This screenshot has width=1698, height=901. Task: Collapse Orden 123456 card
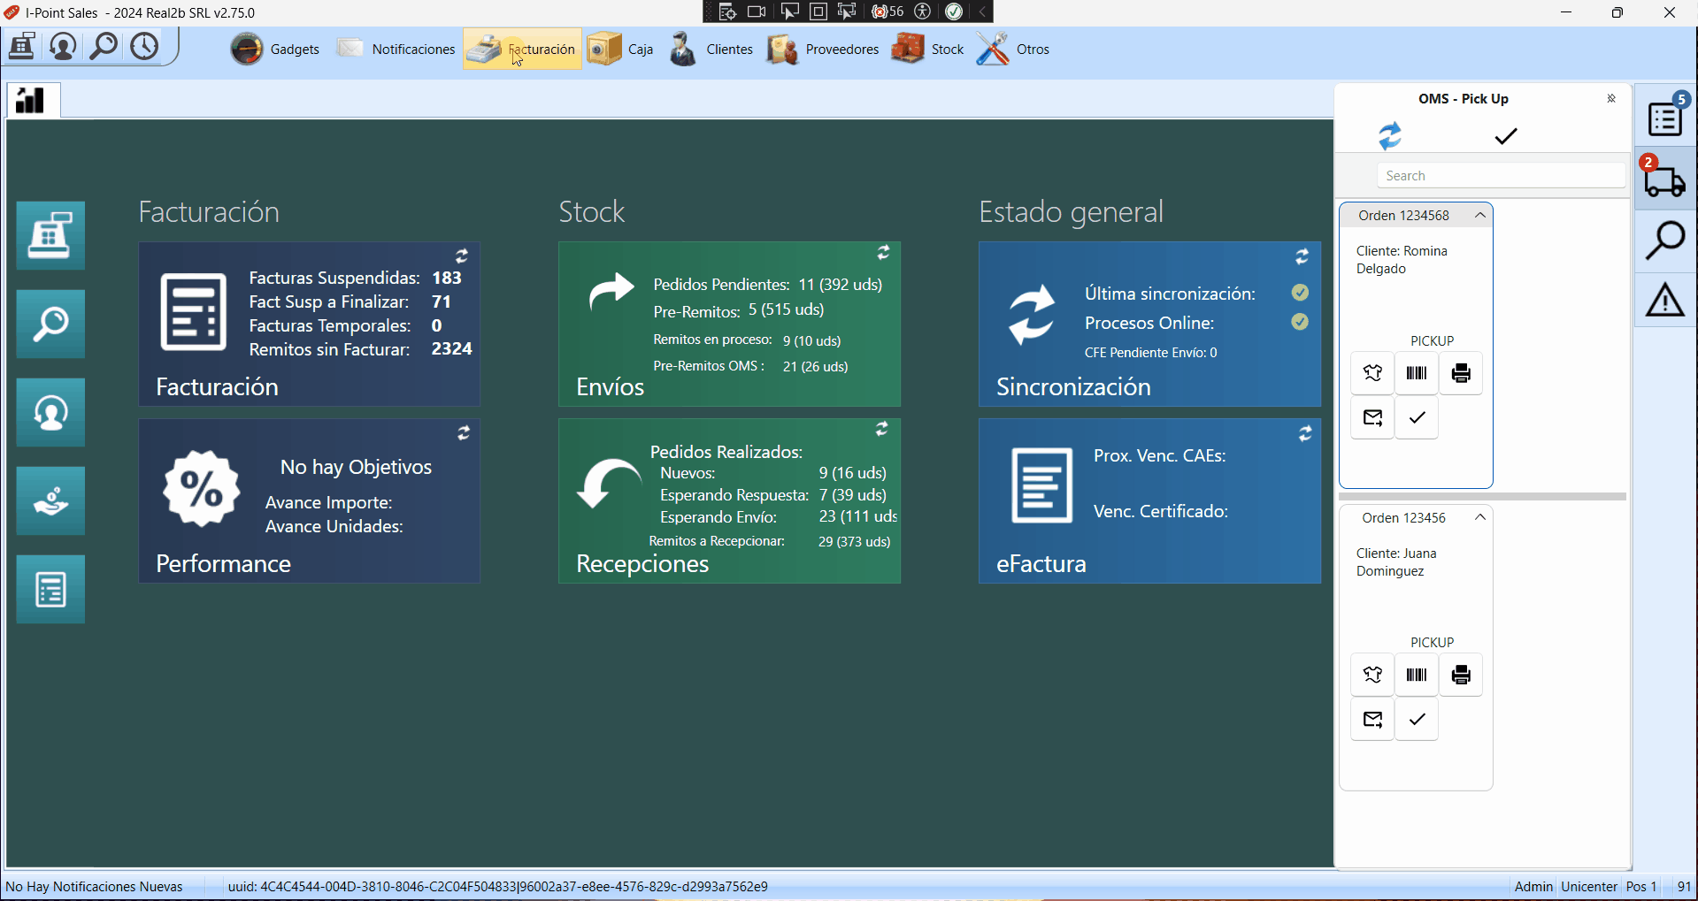pos(1479,517)
